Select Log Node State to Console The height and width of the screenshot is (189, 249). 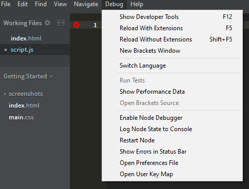[x=172, y=129]
